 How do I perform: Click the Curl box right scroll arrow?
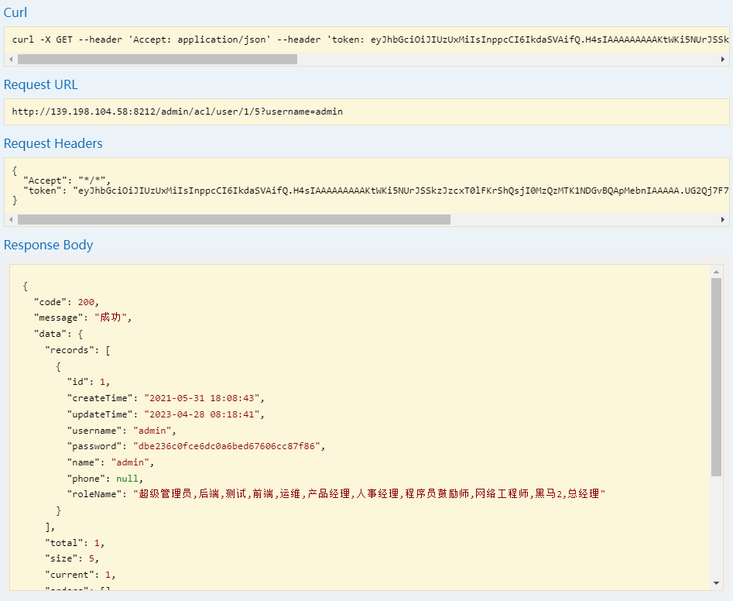point(723,60)
